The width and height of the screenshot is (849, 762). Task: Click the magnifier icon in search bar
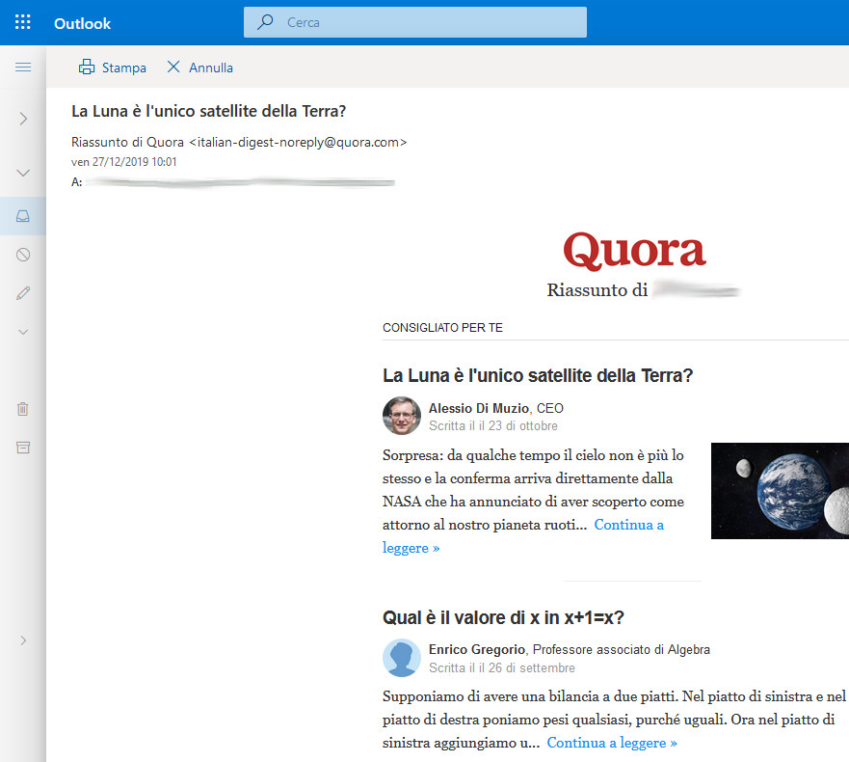point(265,22)
